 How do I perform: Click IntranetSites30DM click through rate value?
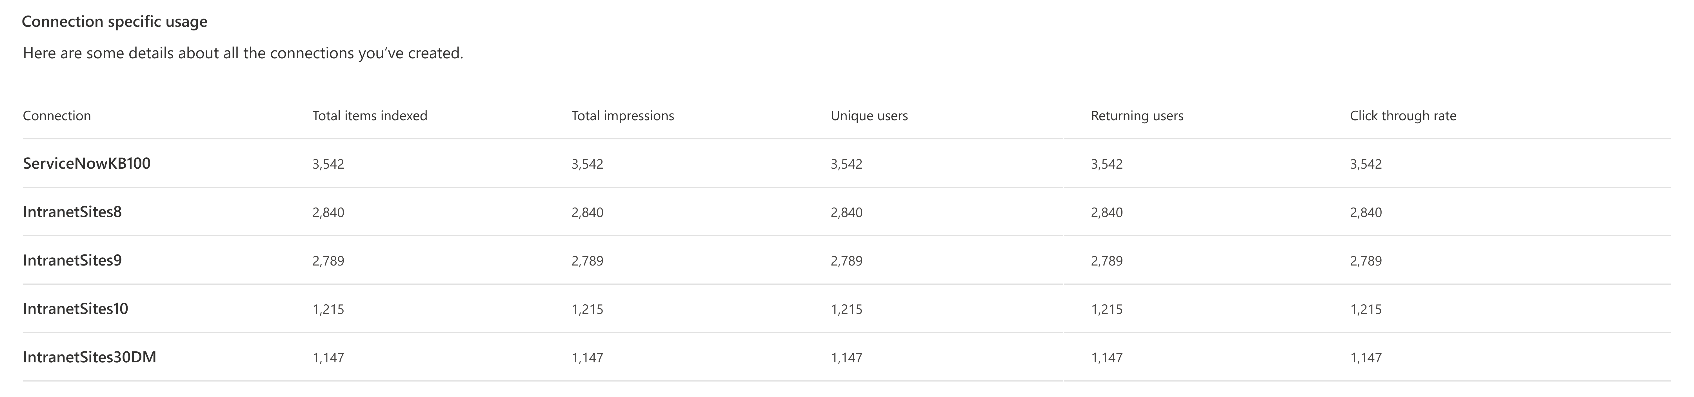(1365, 358)
